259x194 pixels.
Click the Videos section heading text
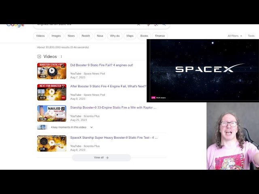click(x=50, y=57)
